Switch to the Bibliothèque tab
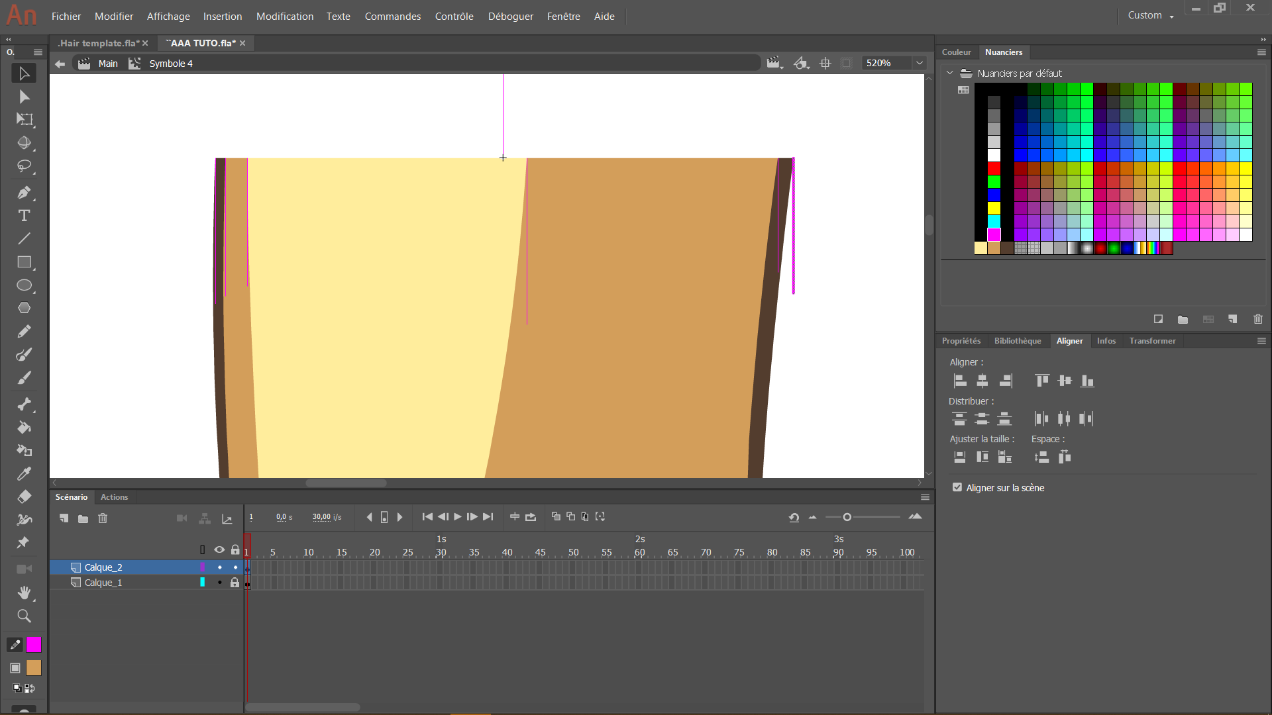1272x715 pixels. pos(1017,341)
